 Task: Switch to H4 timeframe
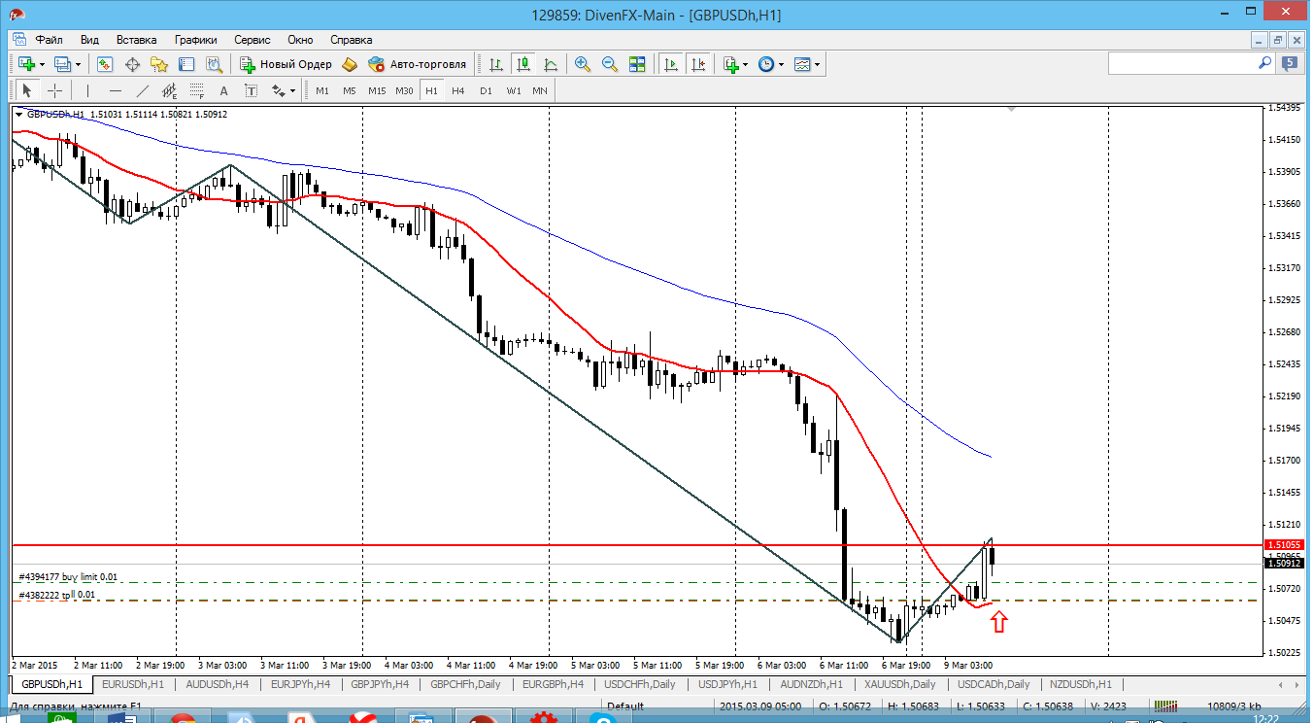click(458, 90)
